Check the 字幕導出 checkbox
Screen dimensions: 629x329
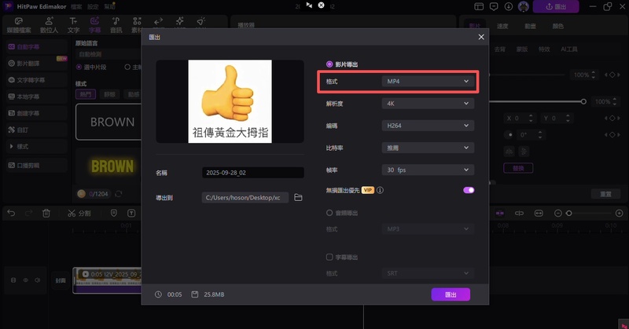tap(329, 257)
